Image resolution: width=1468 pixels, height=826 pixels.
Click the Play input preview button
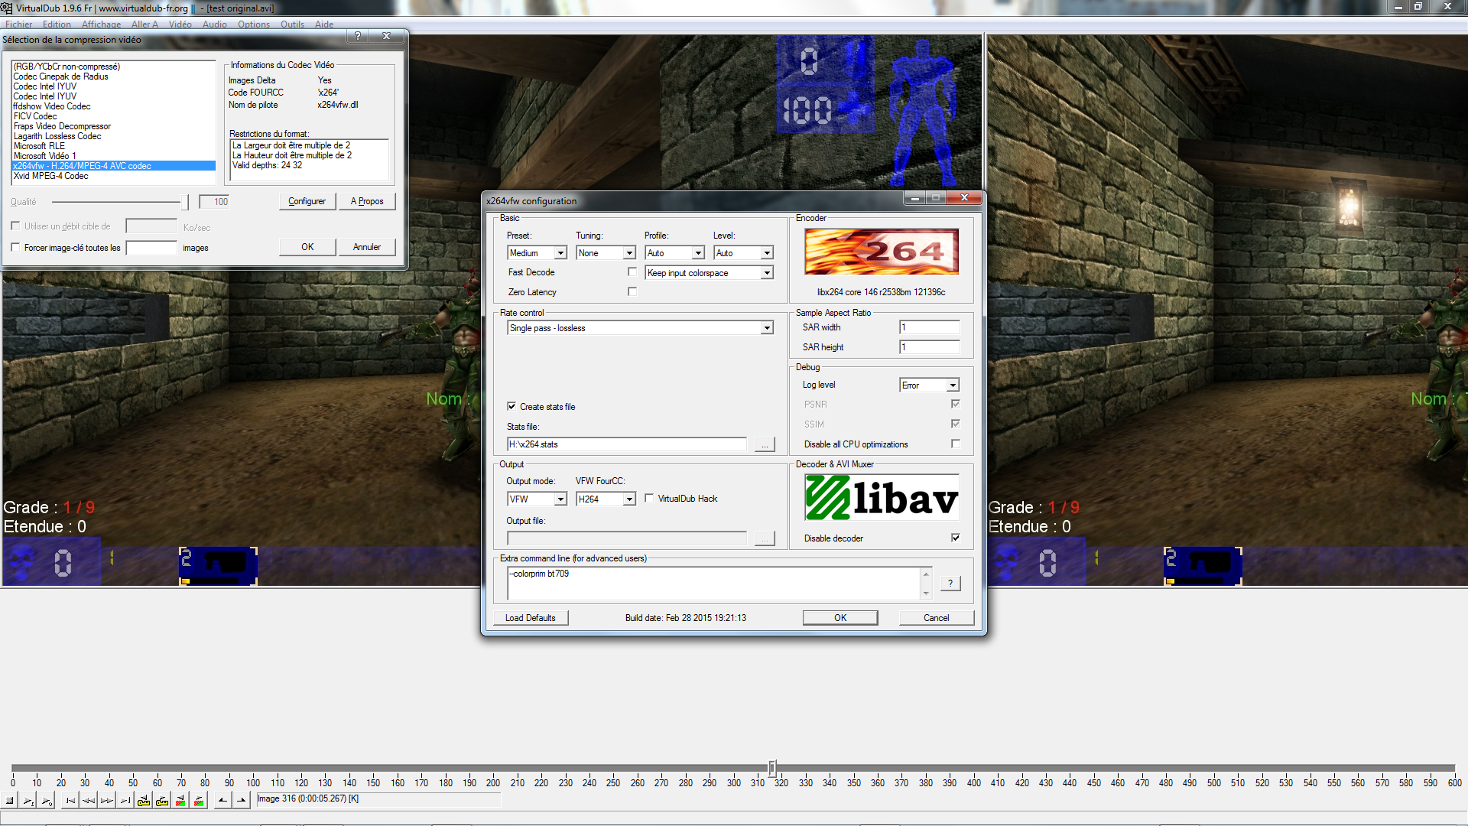click(28, 800)
